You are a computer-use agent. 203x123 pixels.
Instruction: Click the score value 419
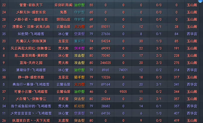tap(177, 121)
